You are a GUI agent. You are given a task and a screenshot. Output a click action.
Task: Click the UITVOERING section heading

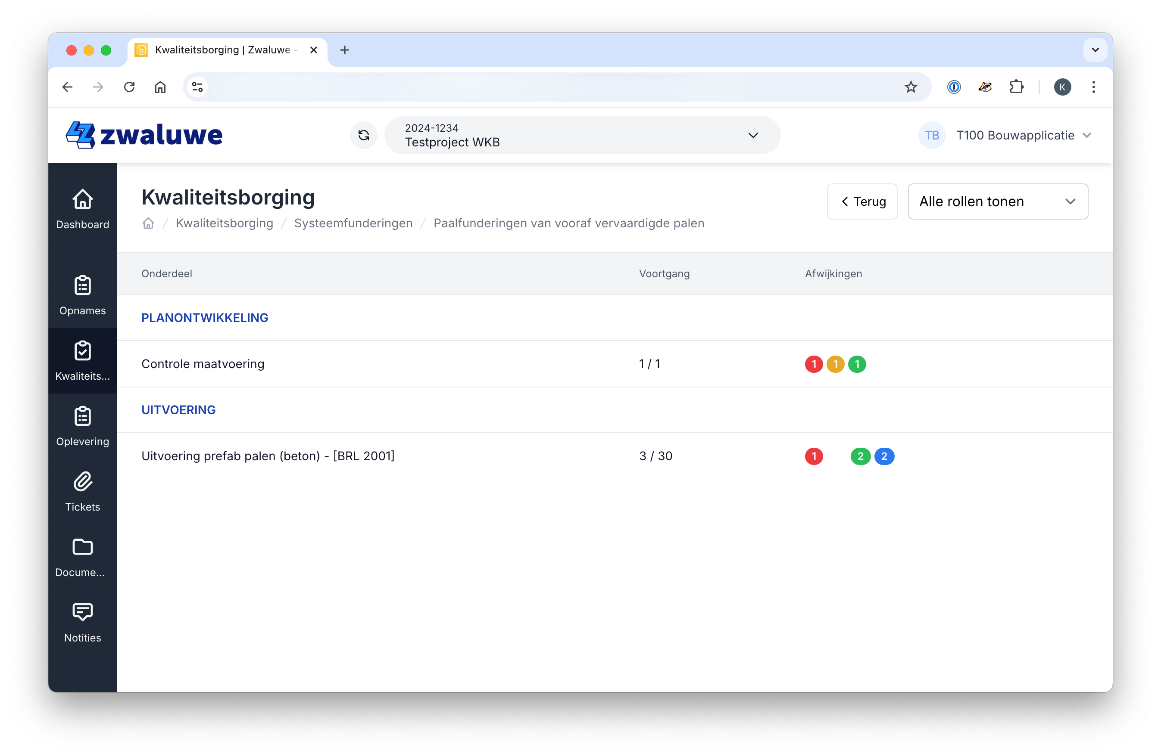pyautogui.click(x=178, y=410)
